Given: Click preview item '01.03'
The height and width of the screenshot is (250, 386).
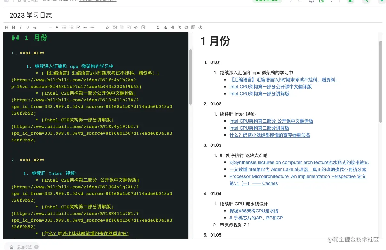Looking at the screenshot, I should (x=216, y=145).
